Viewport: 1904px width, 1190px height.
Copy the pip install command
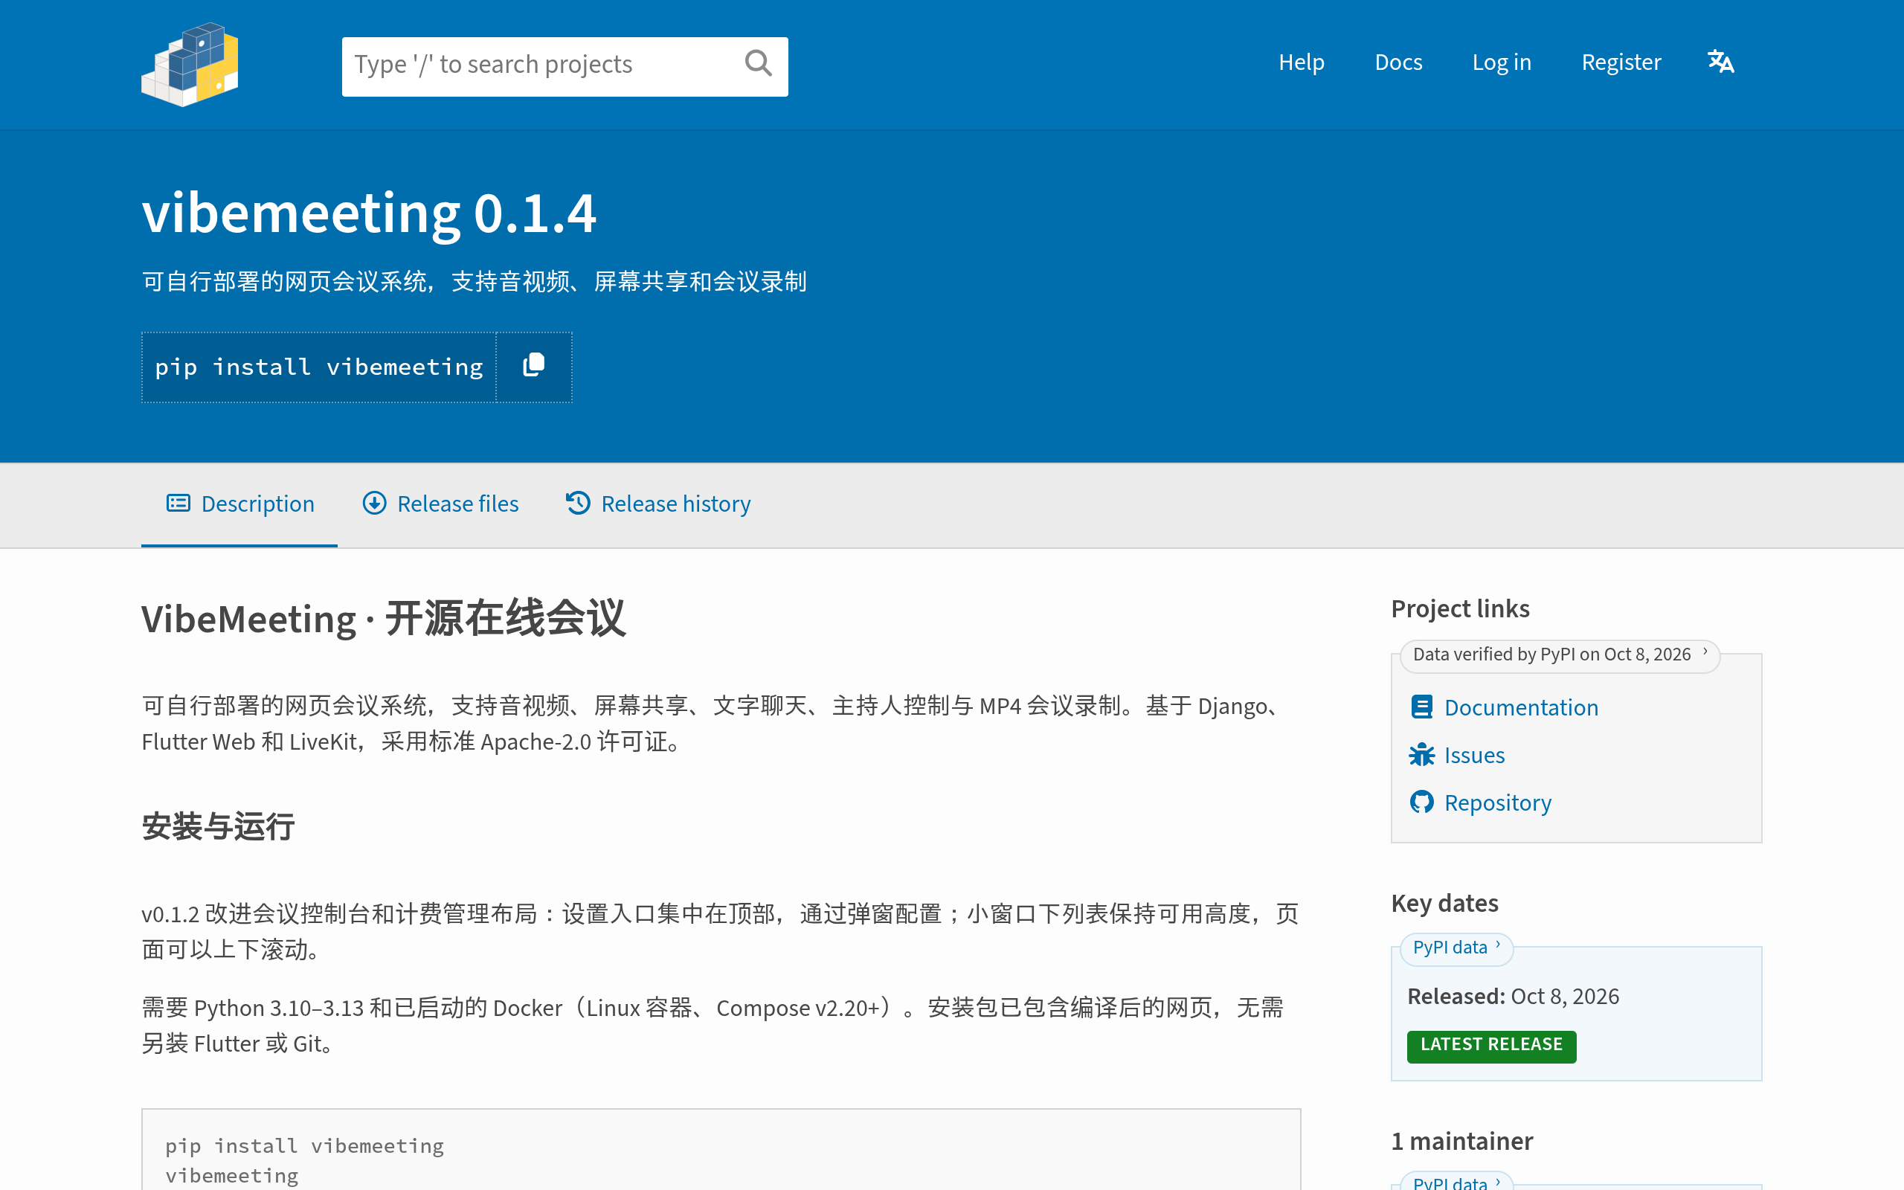(533, 367)
